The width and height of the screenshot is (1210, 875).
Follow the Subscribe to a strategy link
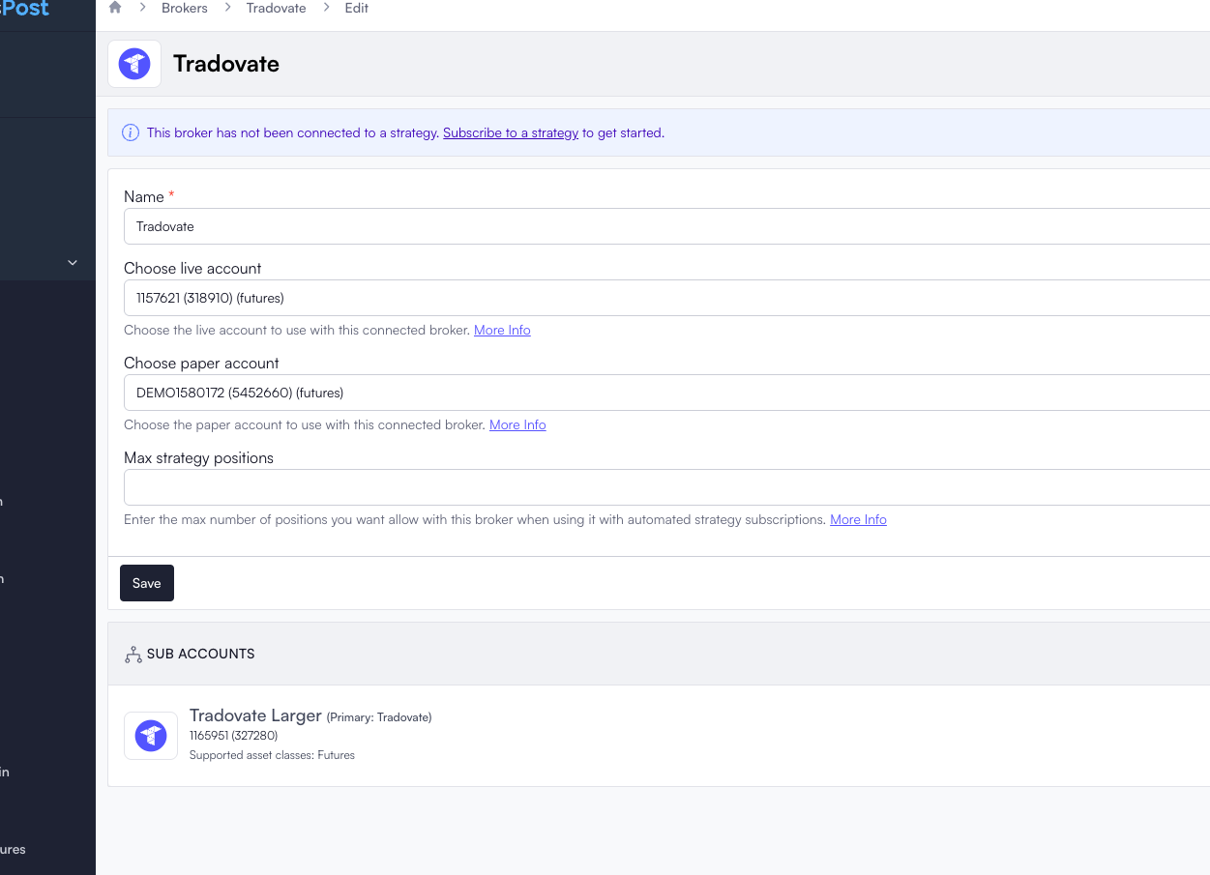[510, 132]
